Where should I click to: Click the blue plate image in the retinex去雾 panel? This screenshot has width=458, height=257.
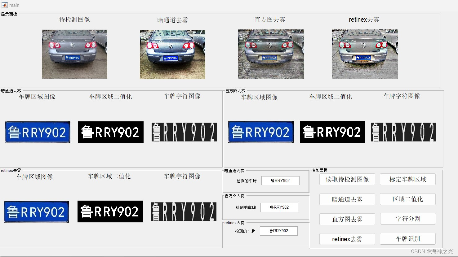(x=36, y=212)
